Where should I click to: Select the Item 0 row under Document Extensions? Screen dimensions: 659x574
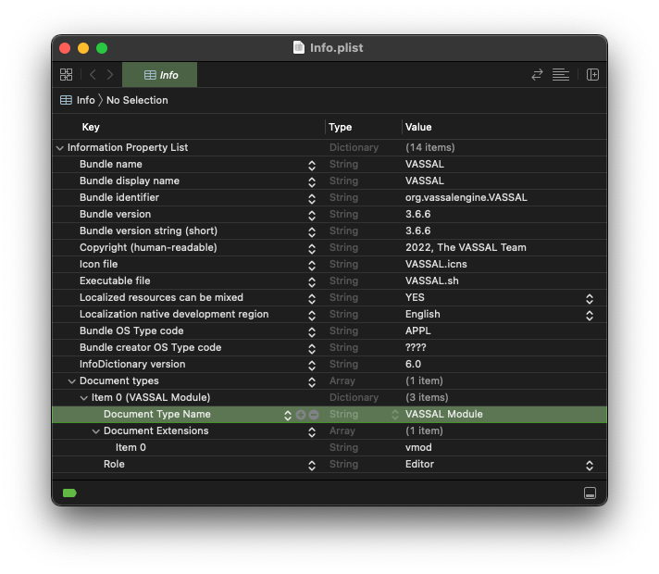[x=329, y=447]
